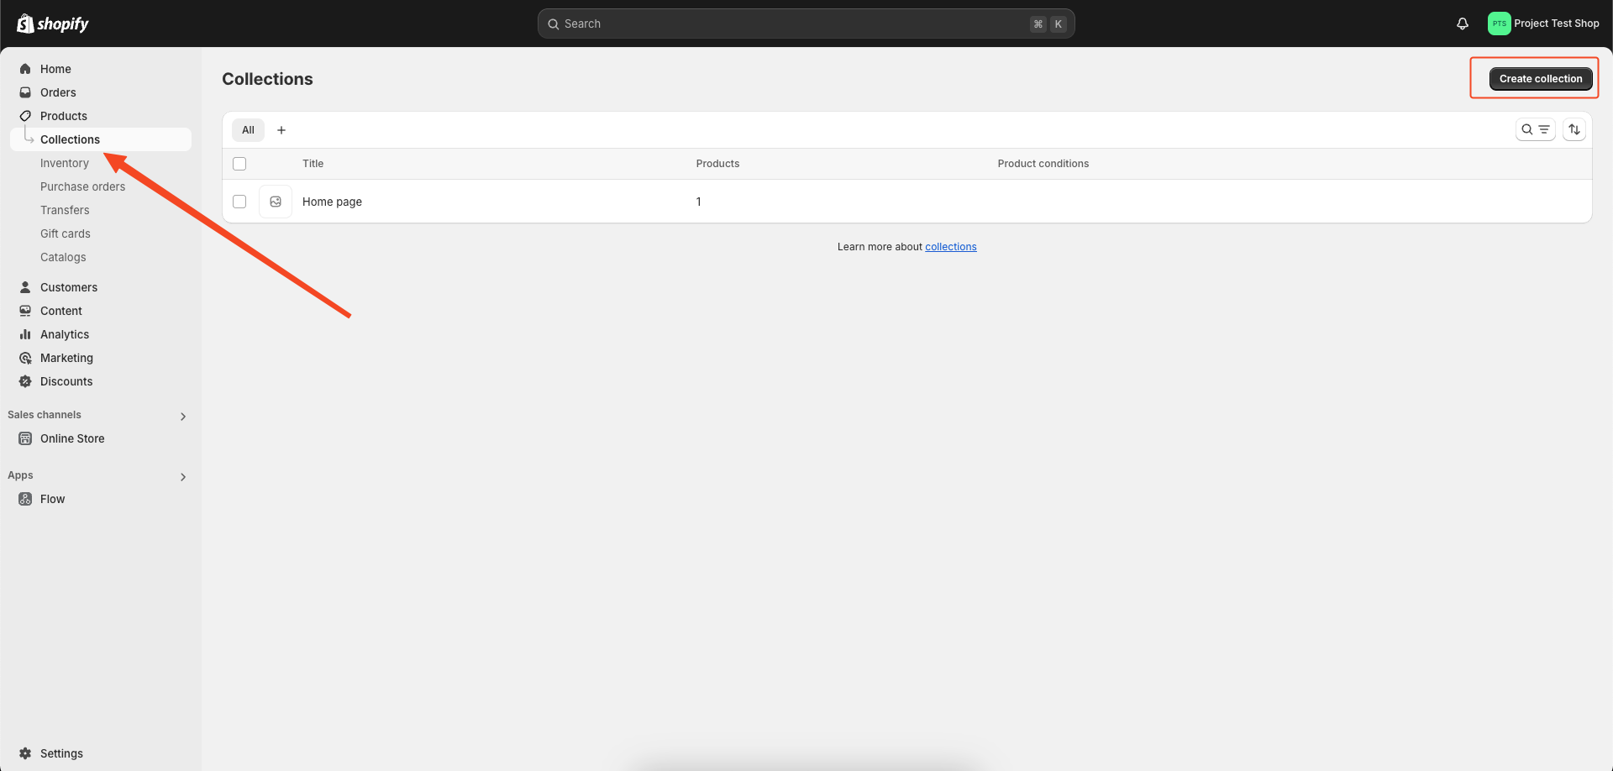Open the notification bell
1613x771 pixels.
(x=1462, y=23)
